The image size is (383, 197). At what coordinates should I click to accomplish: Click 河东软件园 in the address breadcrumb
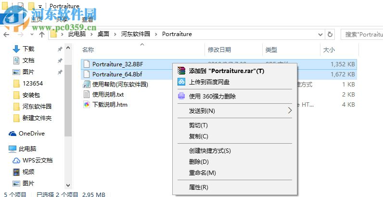coord(136,34)
